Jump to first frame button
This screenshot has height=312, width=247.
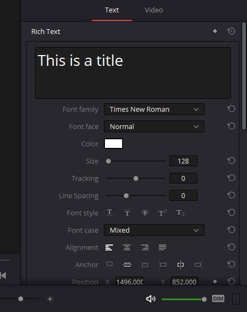3,276
